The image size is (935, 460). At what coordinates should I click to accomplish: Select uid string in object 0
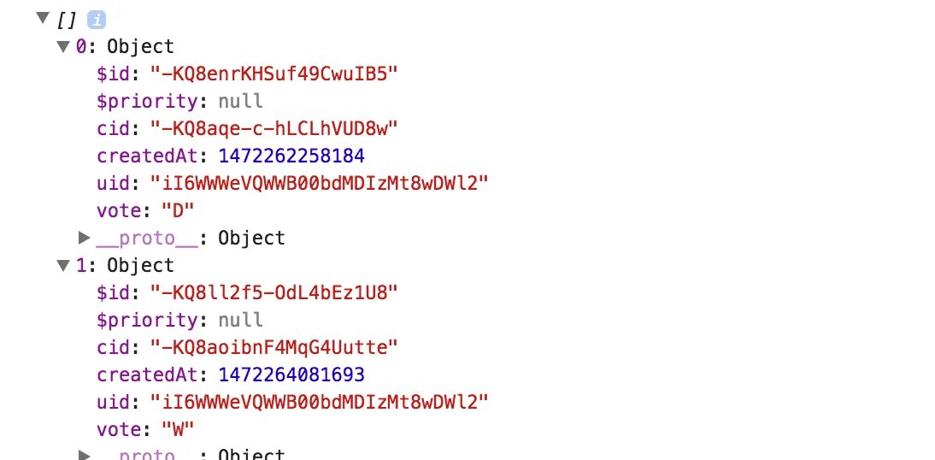click(x=319, y=183)
